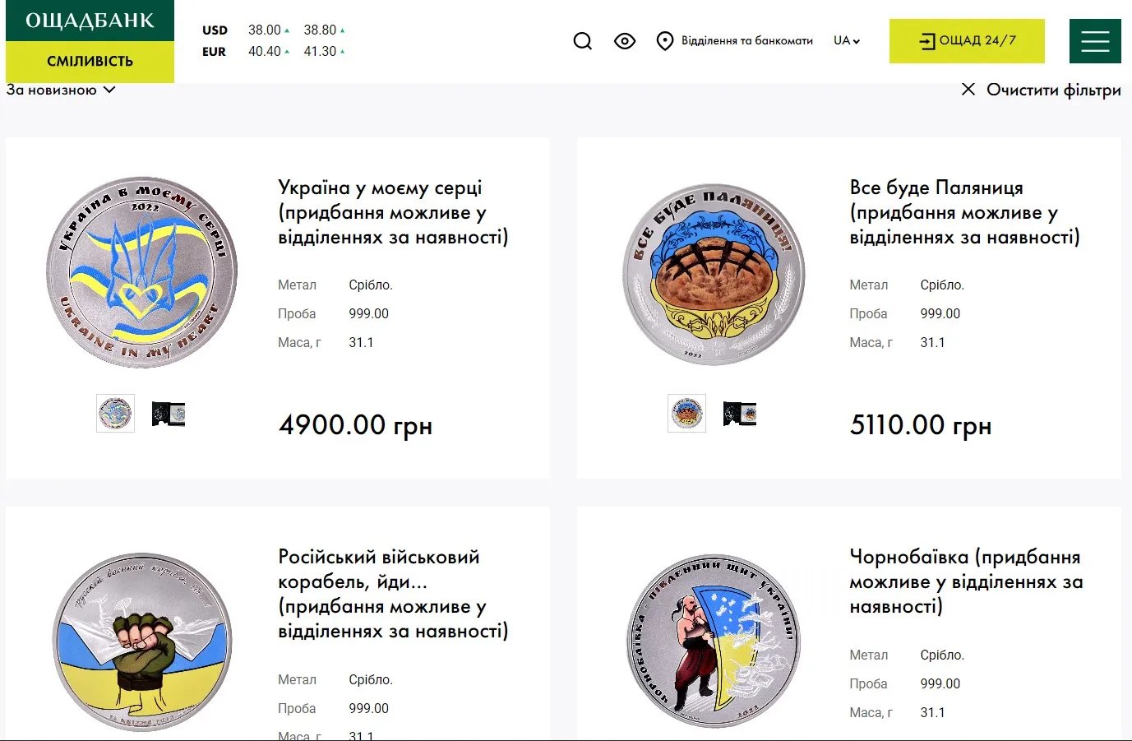1132x741 pixels.
Task: Expand the UA language dropdown
Action: [847, 40]
